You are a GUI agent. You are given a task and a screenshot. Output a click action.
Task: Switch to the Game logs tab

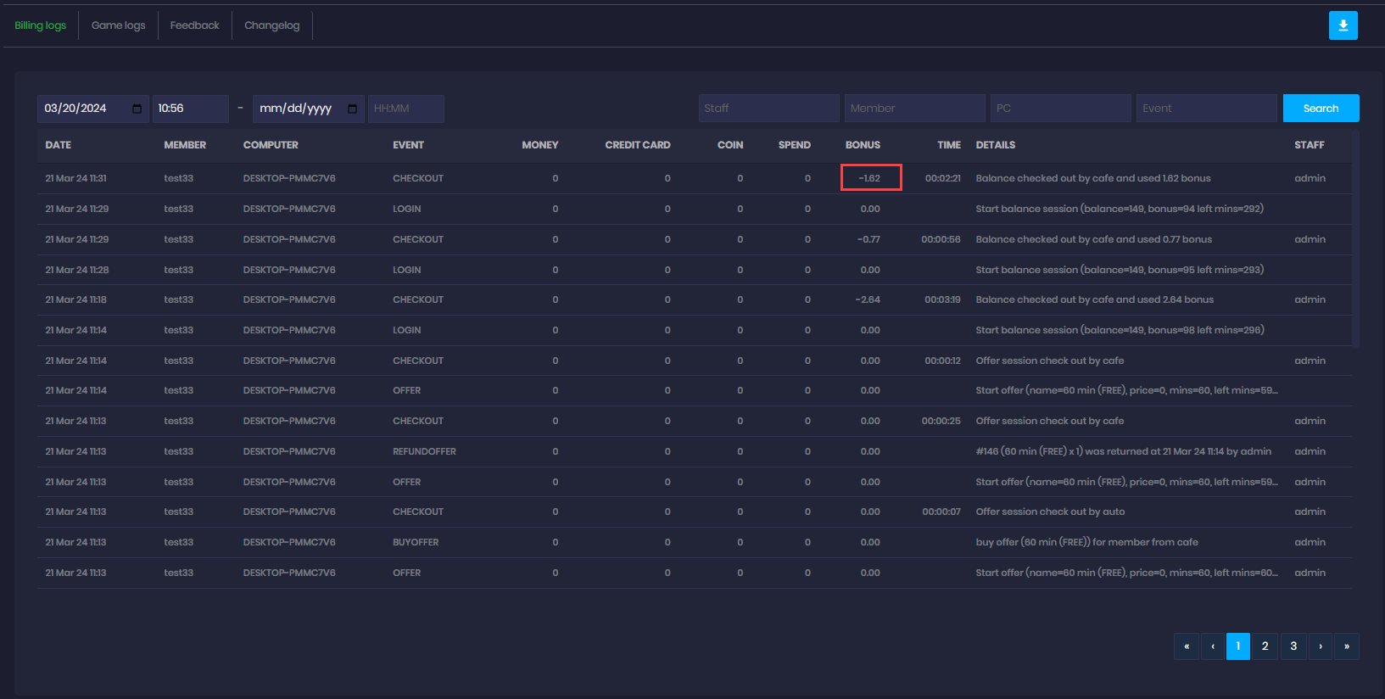coord(118,25)
